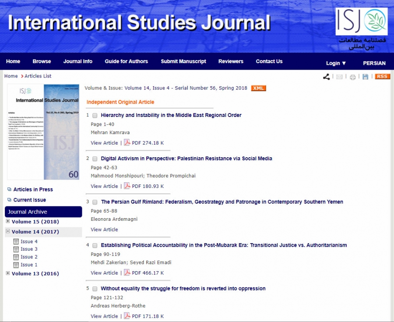Viewport: 394px width, 322px height.
Task: Click View Article under Mehran Kamrava
Action: (104, 143)
